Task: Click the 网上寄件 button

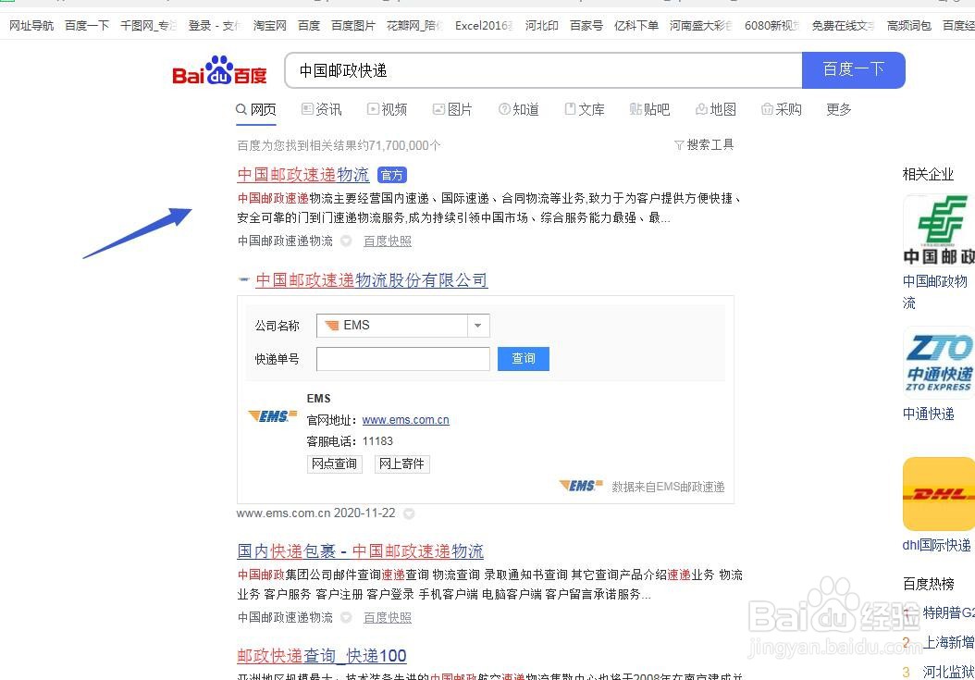Action: pos(401,464)
